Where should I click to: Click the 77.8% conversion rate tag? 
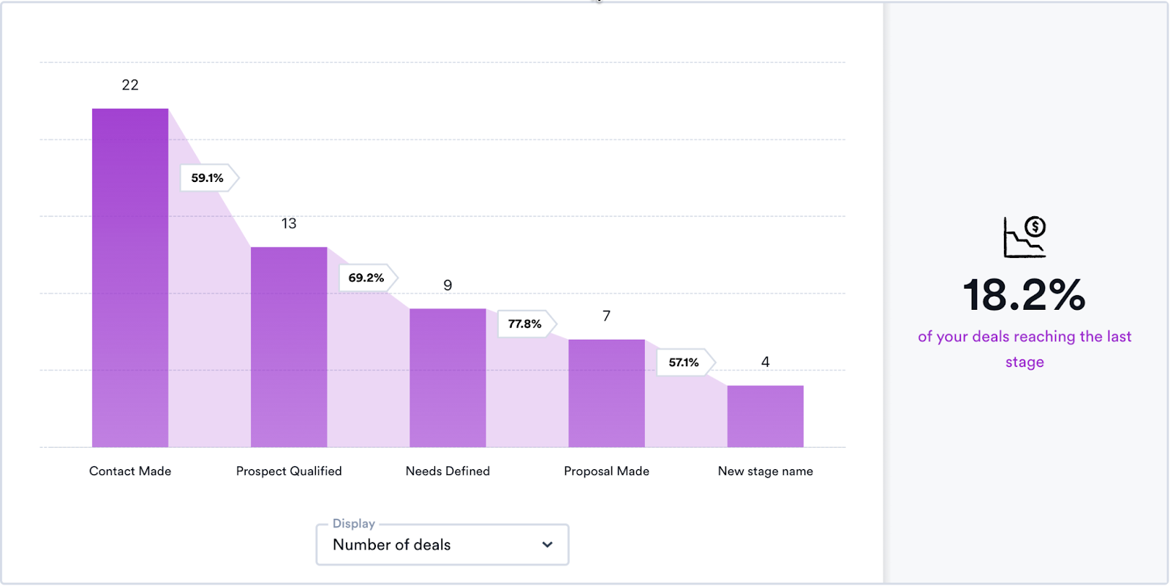[527, 324]
